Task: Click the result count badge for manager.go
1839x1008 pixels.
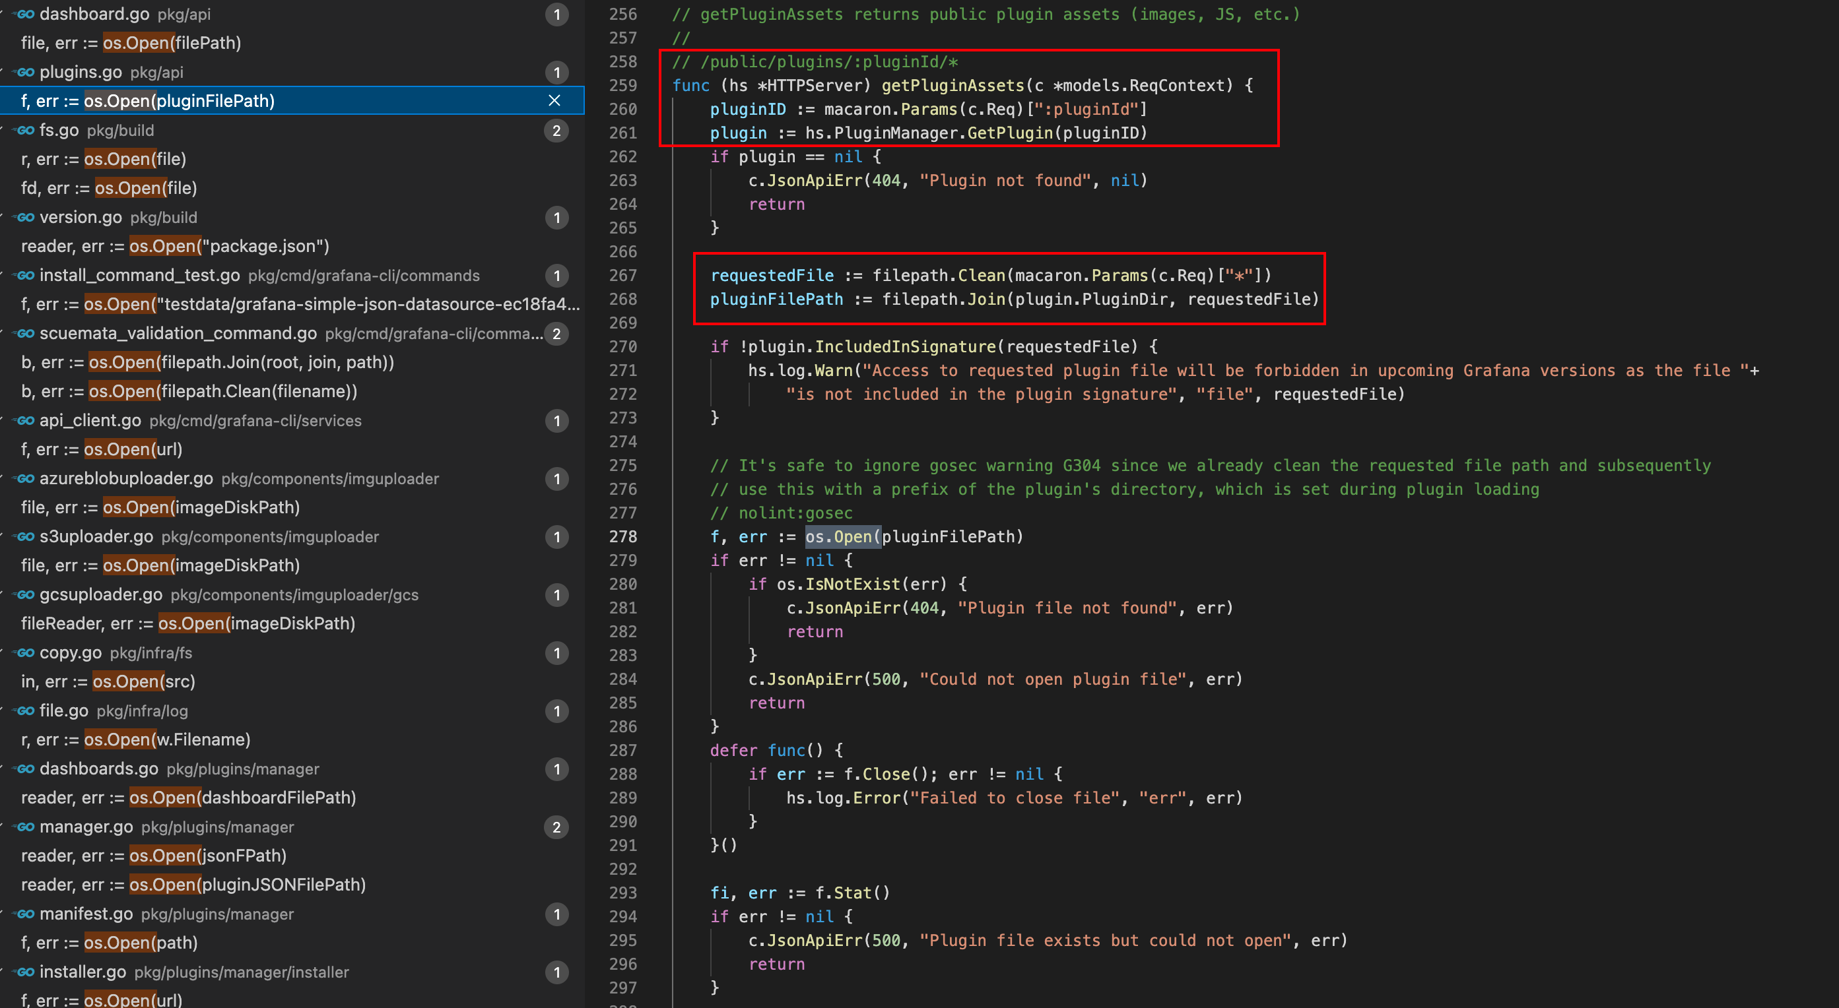Action: [x=556, y=827]
